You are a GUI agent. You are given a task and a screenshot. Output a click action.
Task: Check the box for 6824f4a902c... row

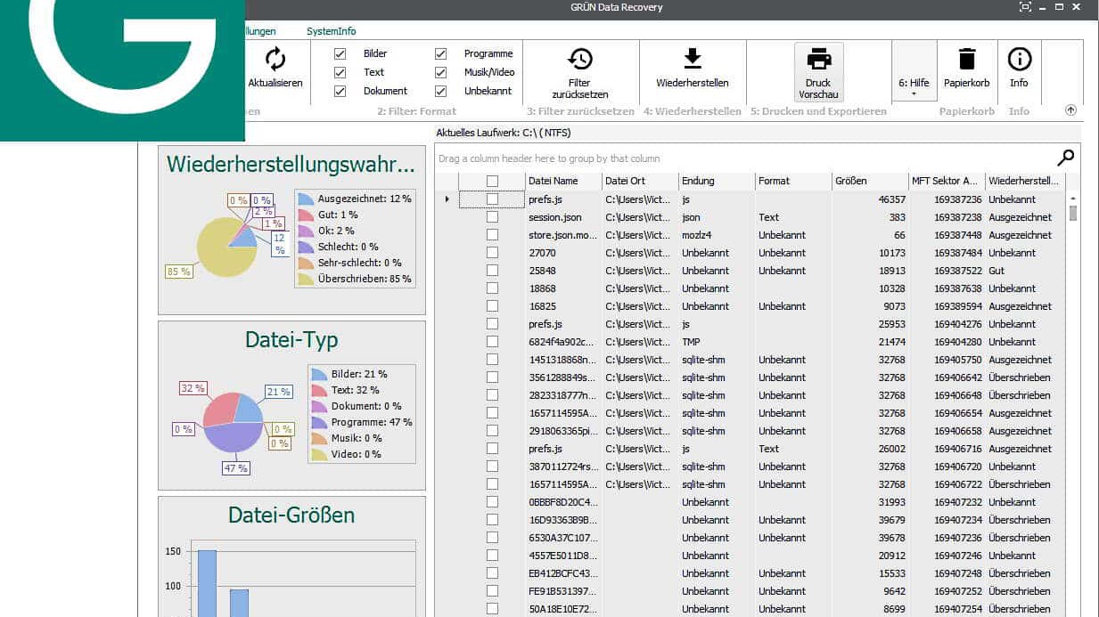[x=492, y=342]
